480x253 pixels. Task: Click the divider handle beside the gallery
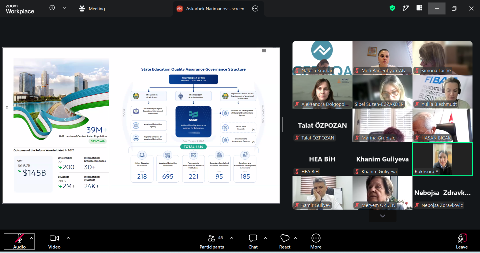282,124
